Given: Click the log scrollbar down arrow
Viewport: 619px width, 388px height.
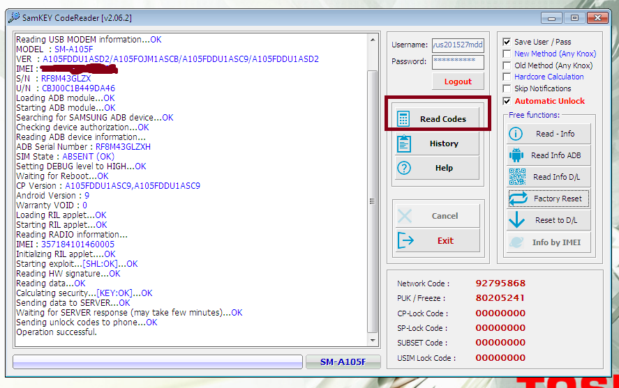Looking at the screenshot, I should click(372, 341).
